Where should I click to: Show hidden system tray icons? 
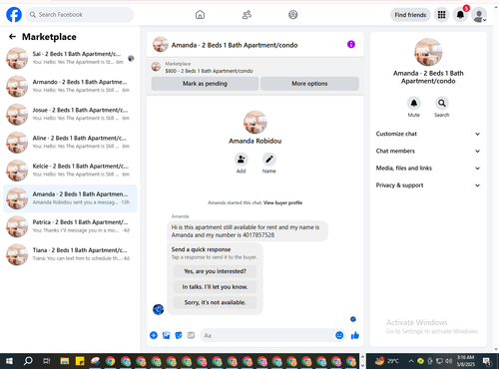click(x=411, y=361)
